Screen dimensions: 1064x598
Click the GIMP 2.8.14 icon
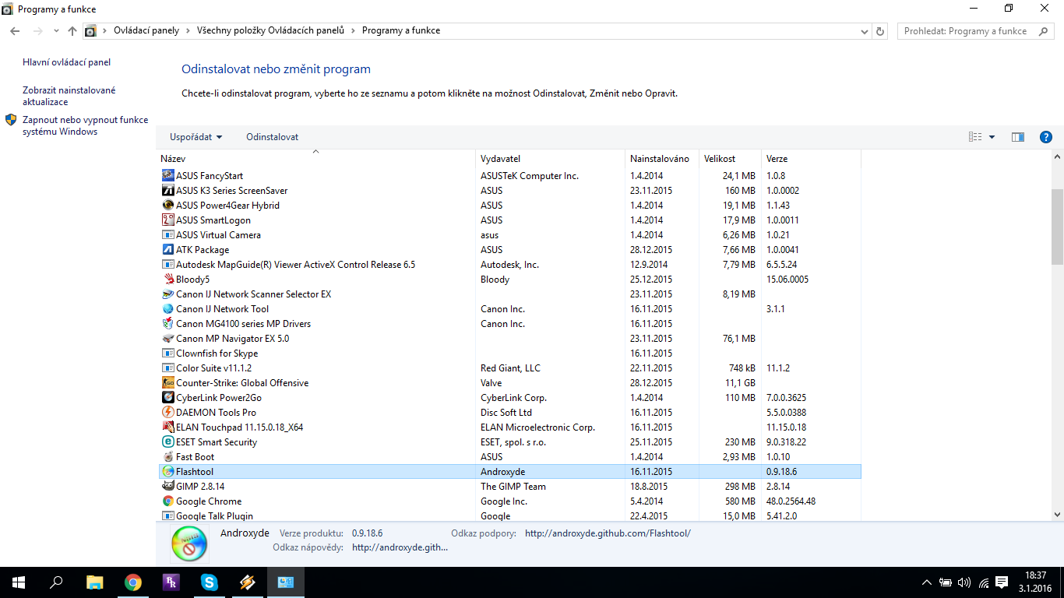click(167, 487)
